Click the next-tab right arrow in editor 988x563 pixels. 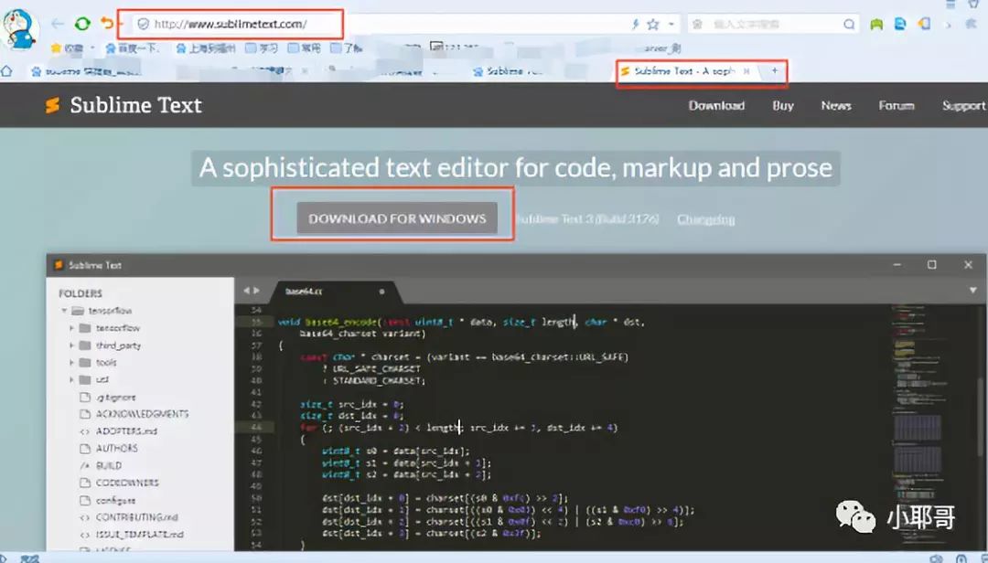tap(256, 291)
